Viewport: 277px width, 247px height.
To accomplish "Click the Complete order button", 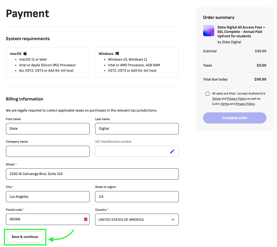I will tap(235, 118).
